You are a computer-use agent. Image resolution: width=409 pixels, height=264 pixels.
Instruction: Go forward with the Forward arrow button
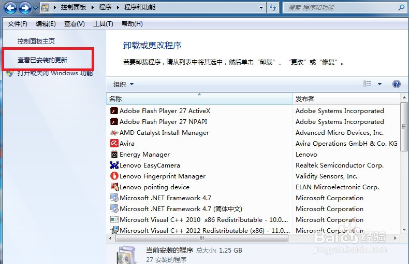(x=25, y=8)
